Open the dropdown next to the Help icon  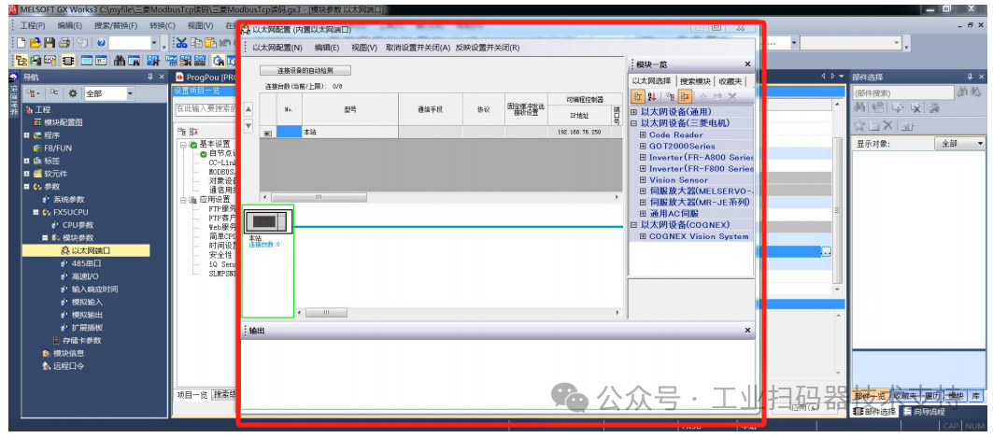point(154,43)
